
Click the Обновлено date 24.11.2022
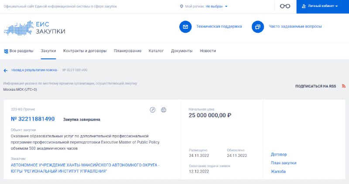237,156
